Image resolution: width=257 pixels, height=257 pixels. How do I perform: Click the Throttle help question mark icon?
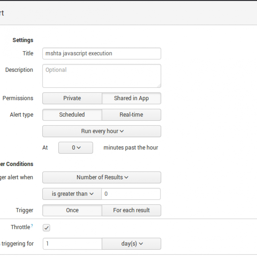coord(32,226)
